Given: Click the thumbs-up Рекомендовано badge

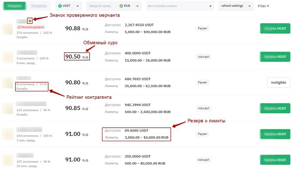Looking at the screenshot, I should click(31, 27).
